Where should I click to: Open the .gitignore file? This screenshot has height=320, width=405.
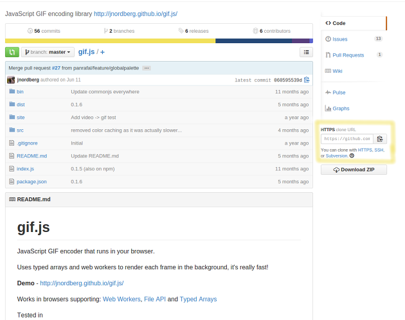tap(27, 143)
